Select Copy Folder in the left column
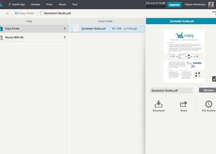Screen dimensions: 216x154 tap(34, 29)
